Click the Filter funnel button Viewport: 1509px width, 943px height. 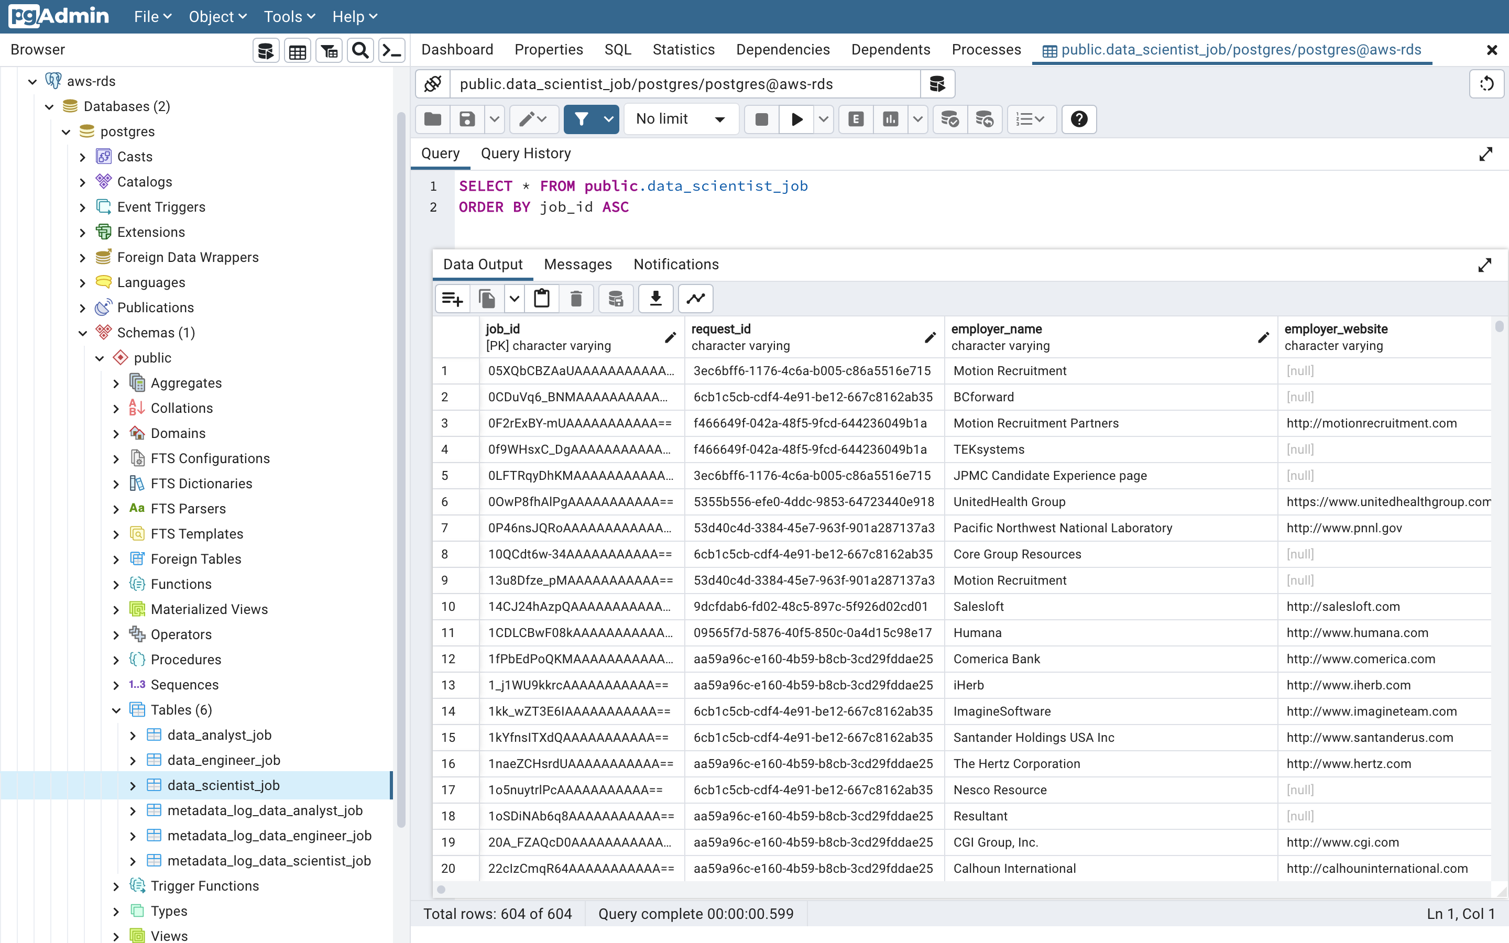[581, 119]
